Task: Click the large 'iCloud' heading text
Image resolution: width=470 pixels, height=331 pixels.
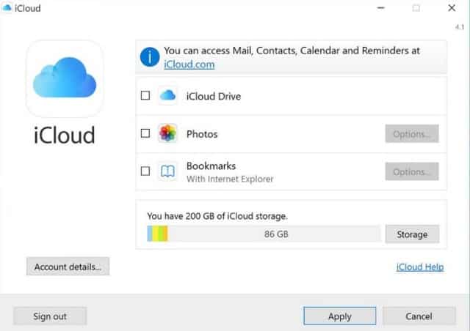Action: point(65,135)
